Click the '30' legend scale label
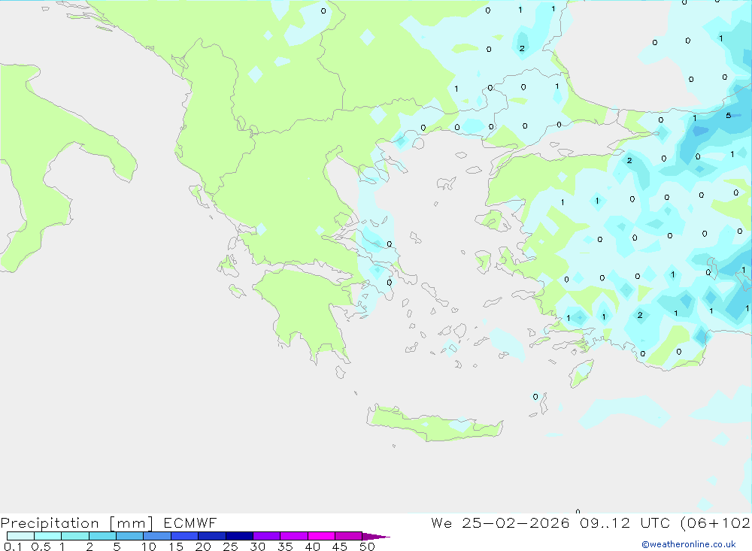Image resolution: width=752 pixels, height=551 pixels. point(258,546)
